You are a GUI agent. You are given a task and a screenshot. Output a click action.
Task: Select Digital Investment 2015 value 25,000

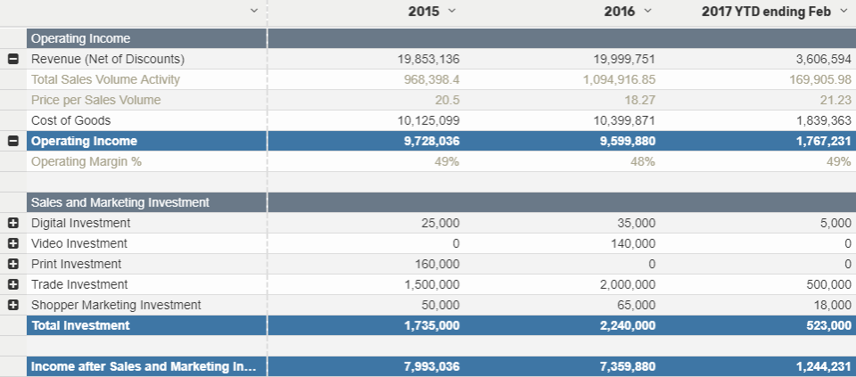click(x=440, y=223)
